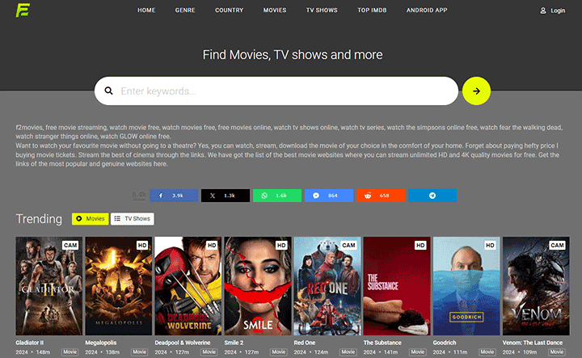Image resolution: width=582 pixels, height=358 pixels.
Task: Click the Enter keywords search field
Action: (276, 91)
